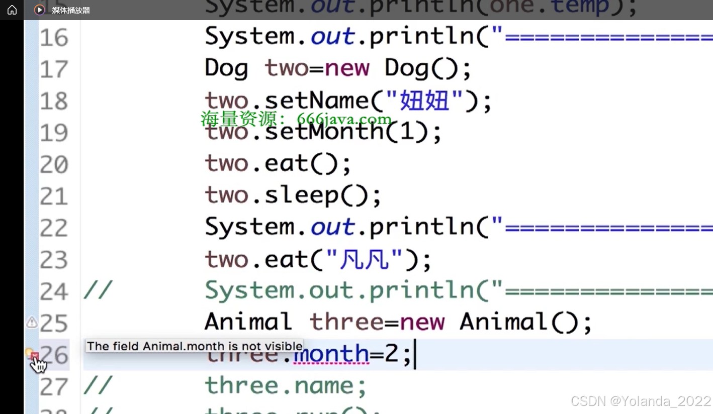Click line number 26 in the gutter
The image size is (713, 414).
pyautogui.click(x=54, y=355)
